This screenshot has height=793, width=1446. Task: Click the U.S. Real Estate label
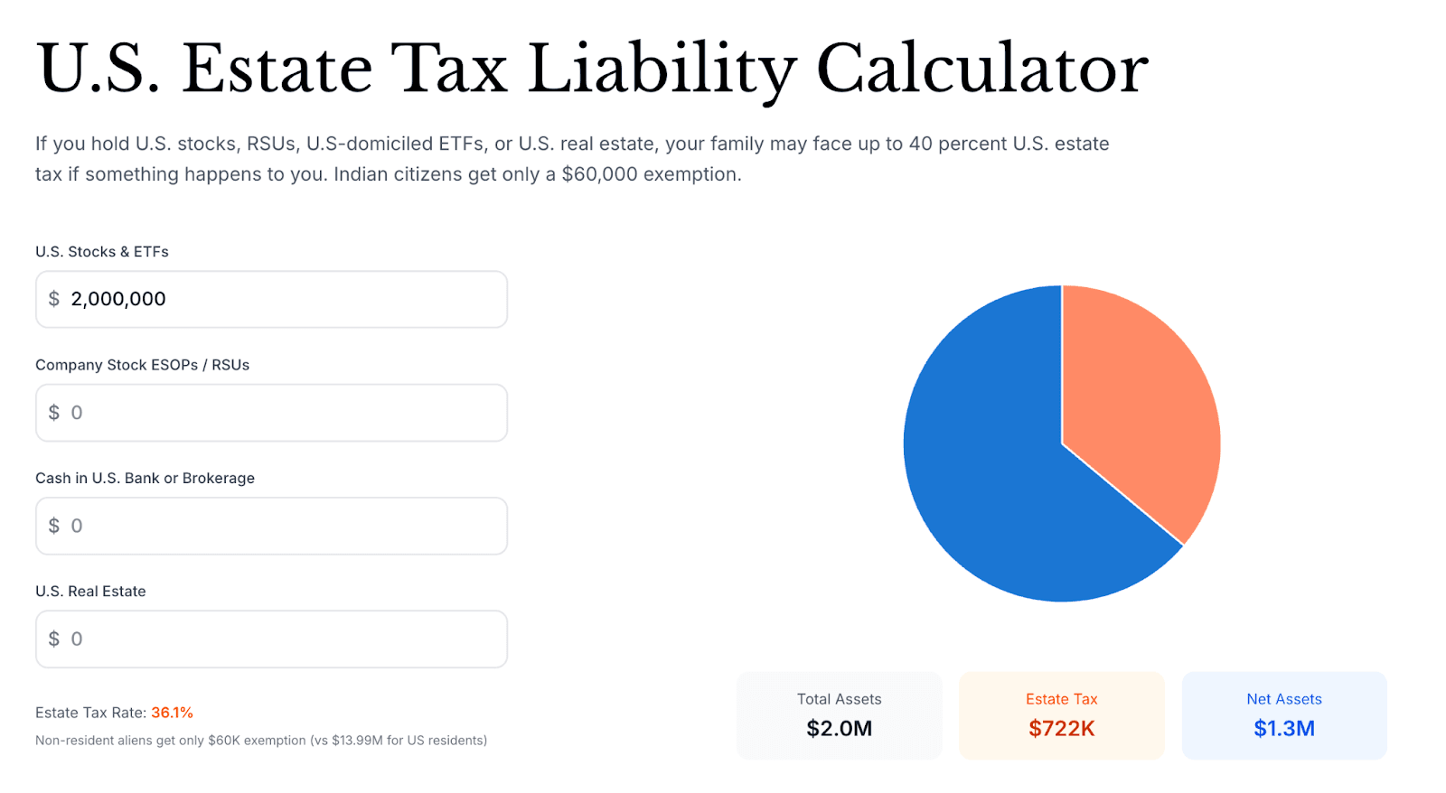(90, 592)
